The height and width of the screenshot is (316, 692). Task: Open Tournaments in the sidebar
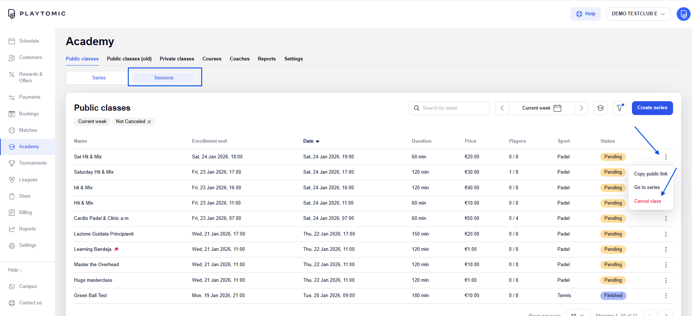pos(33,163)
